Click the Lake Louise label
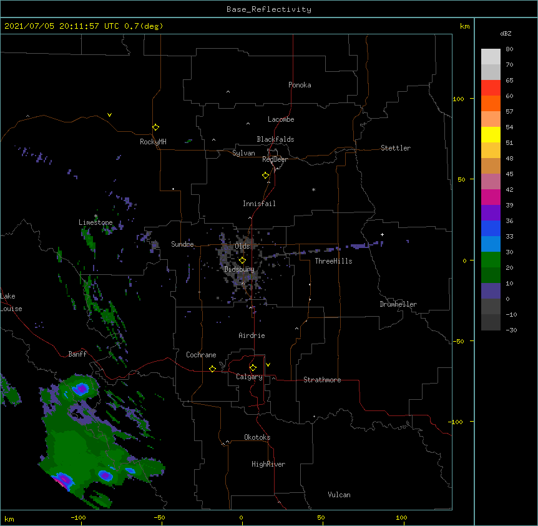This screenshot has width=538, height=526. point(11,302)
